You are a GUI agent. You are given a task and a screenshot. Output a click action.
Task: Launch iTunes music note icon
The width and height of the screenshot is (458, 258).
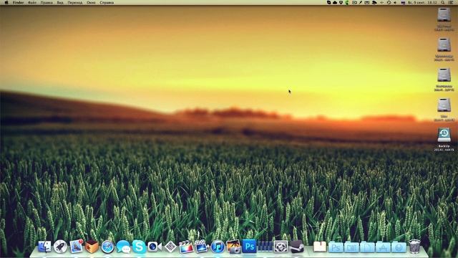(x=218, y=247)
